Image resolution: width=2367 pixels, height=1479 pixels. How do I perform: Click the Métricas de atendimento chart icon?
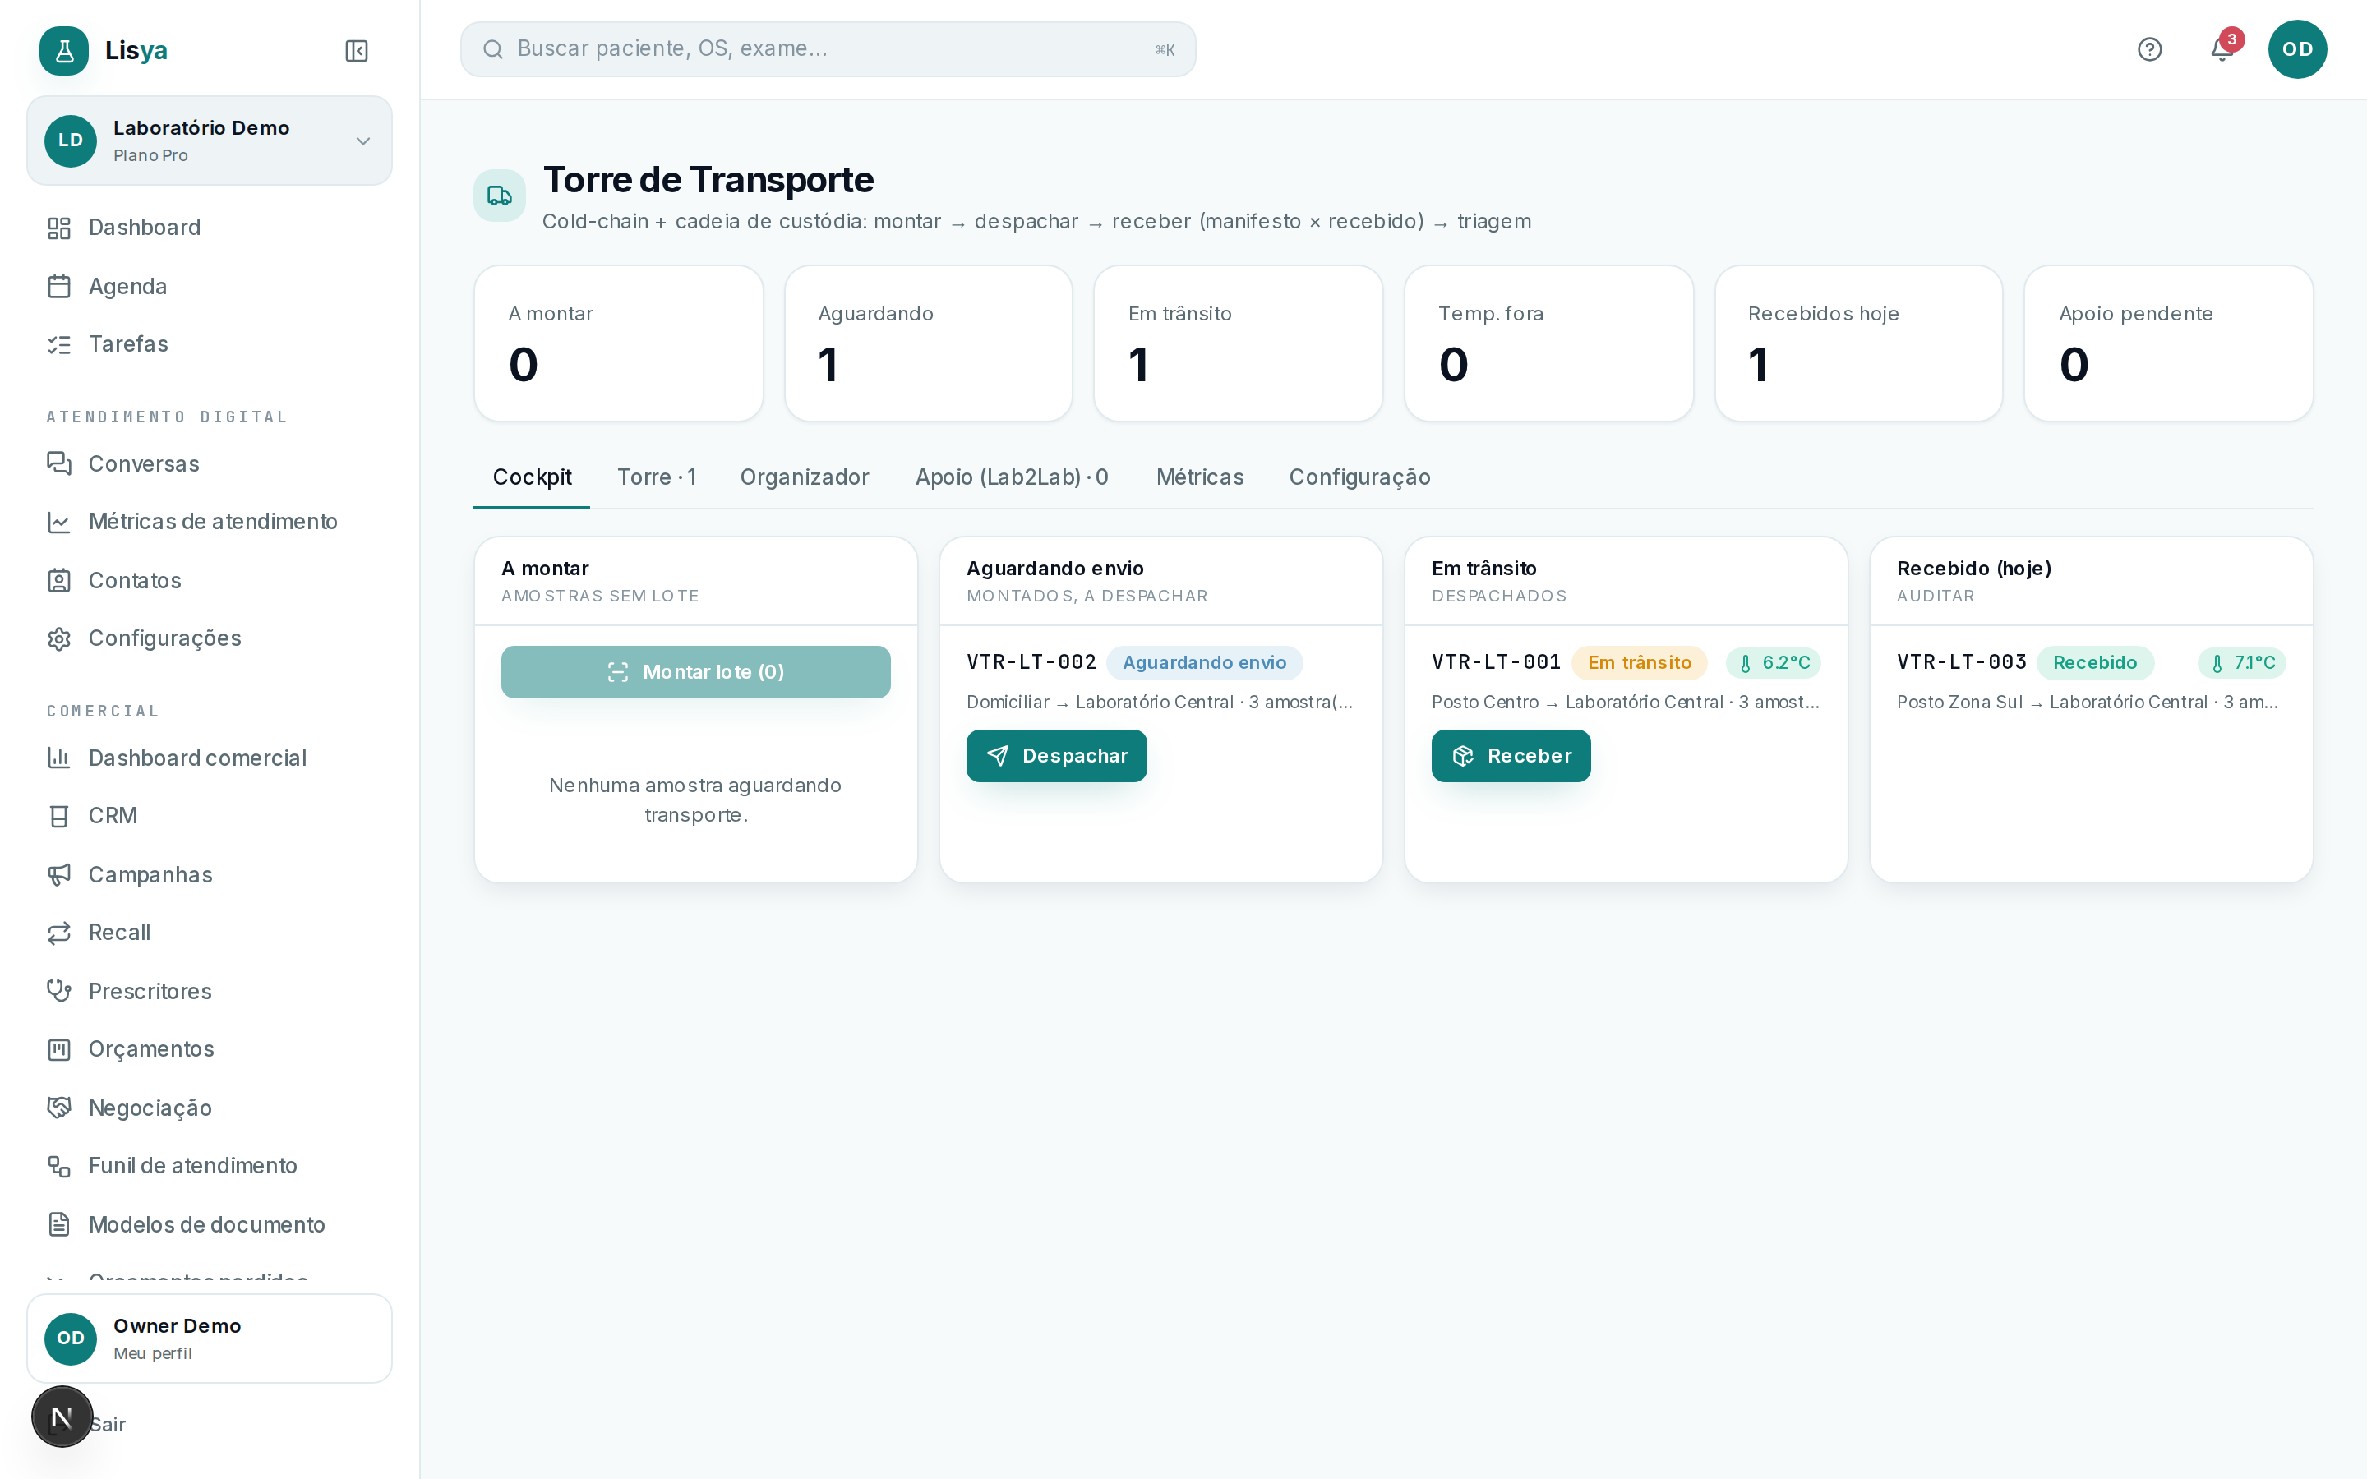point(58,523)
